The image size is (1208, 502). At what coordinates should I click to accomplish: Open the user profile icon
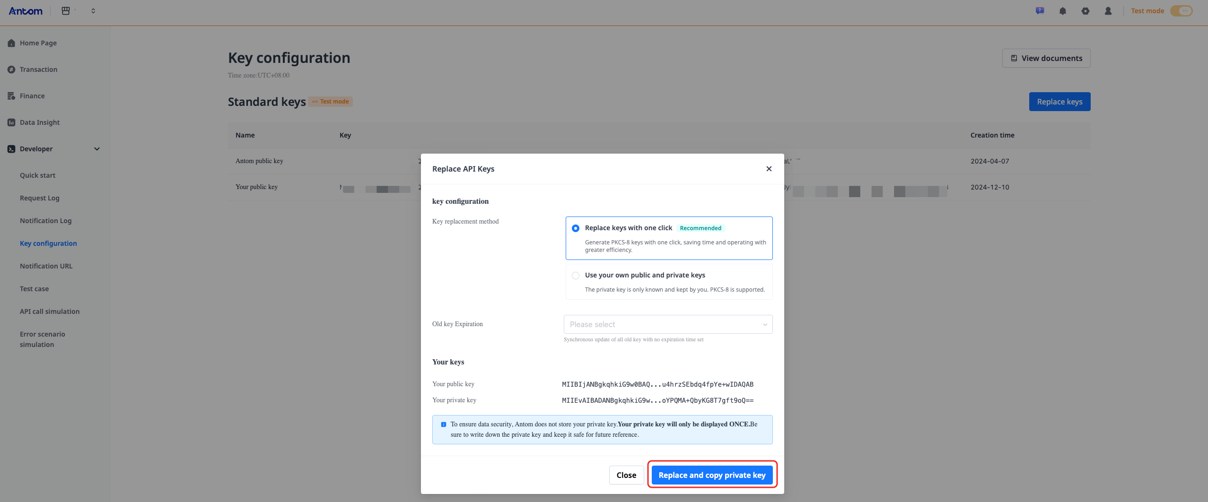(x=1108, y=10)
